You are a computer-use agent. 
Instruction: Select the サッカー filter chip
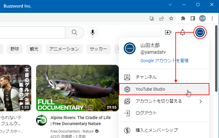point(98,49)
